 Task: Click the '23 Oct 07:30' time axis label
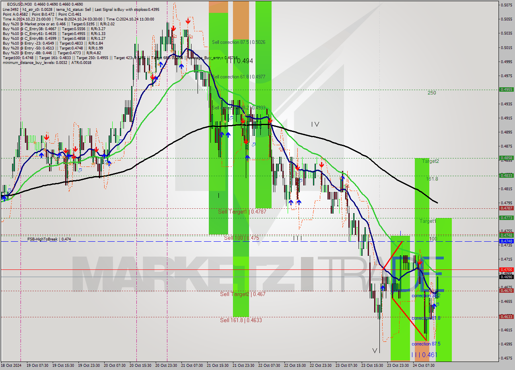pyautogui.click(x=346, y=366)
